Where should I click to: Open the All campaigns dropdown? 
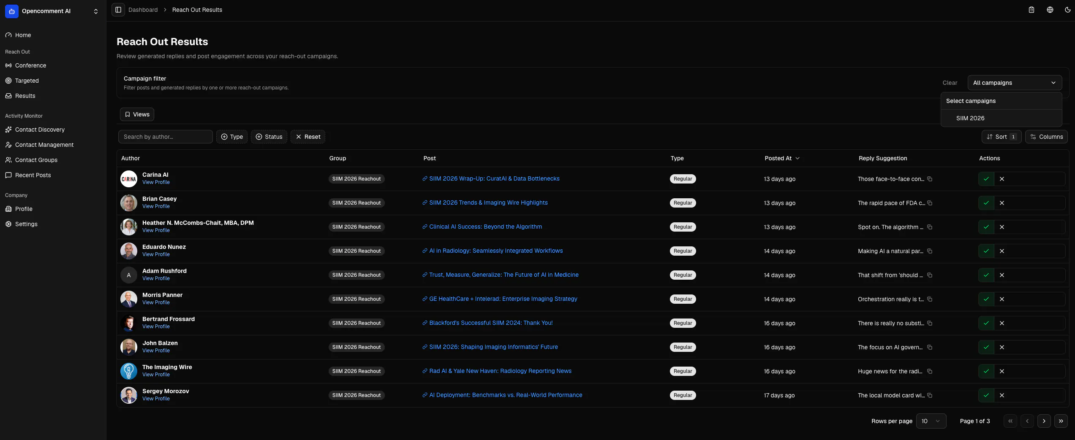1015,83
